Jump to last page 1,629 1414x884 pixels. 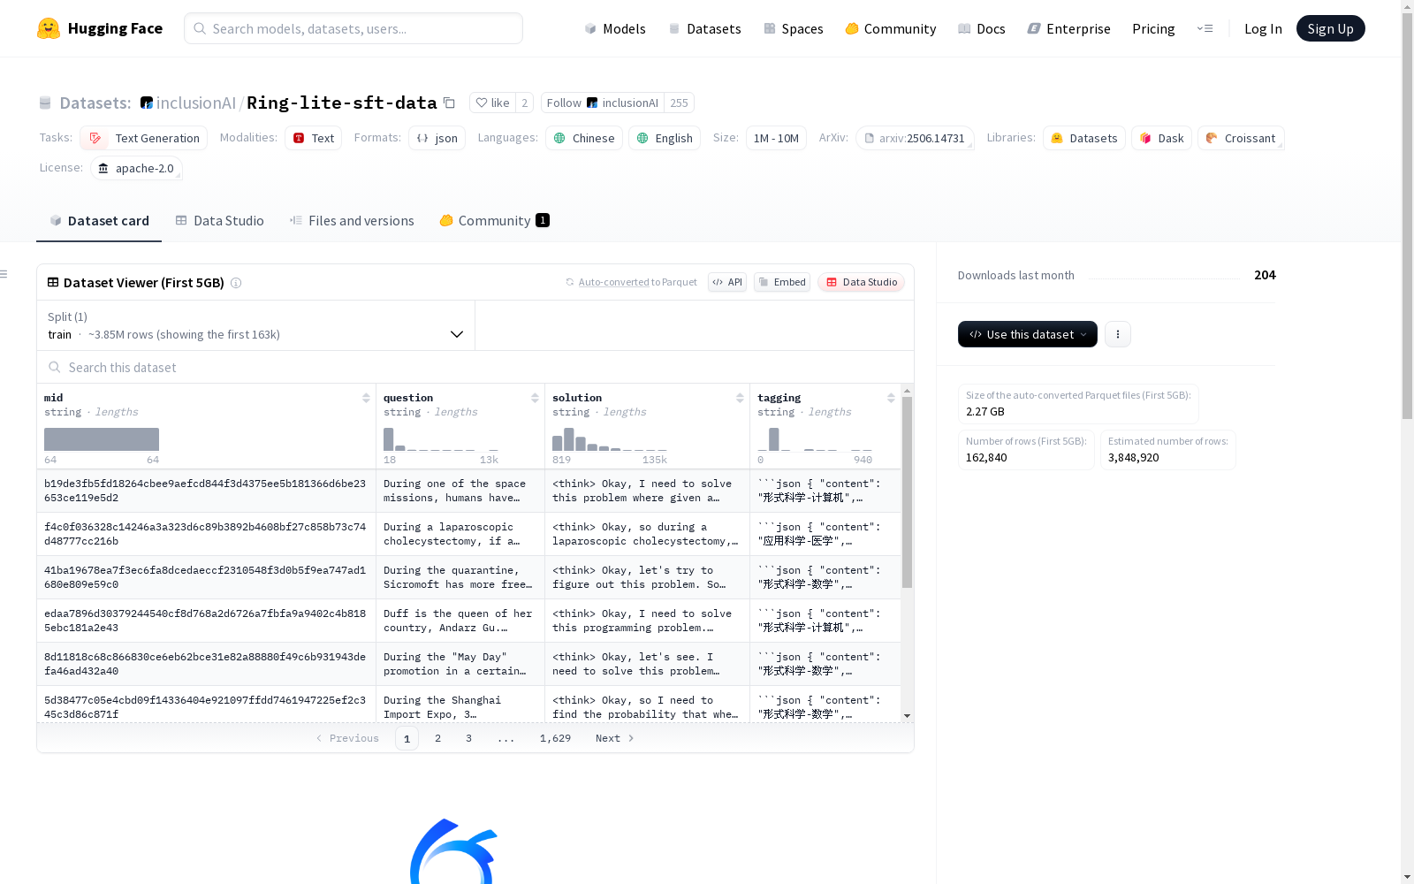[555, 738]
